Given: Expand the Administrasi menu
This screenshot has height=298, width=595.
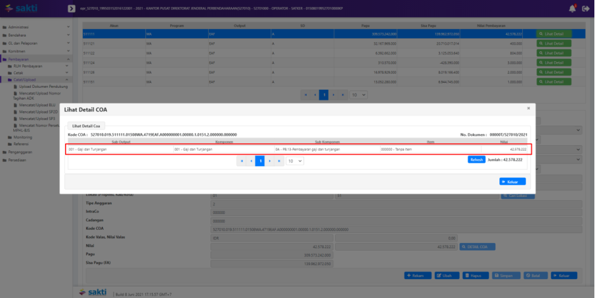Looking at the screenshot, I should [35, 28].
